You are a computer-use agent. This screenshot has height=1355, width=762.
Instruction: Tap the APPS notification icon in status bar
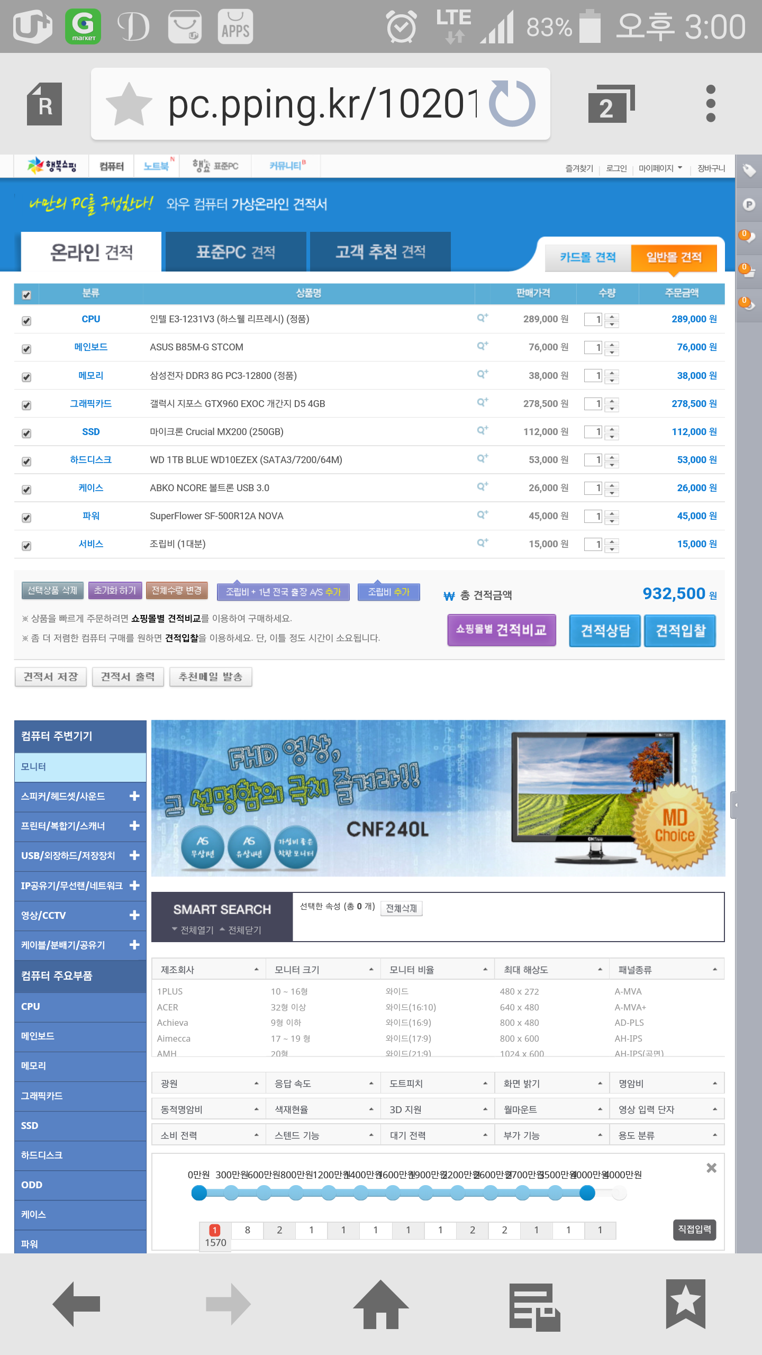(235, 26)
